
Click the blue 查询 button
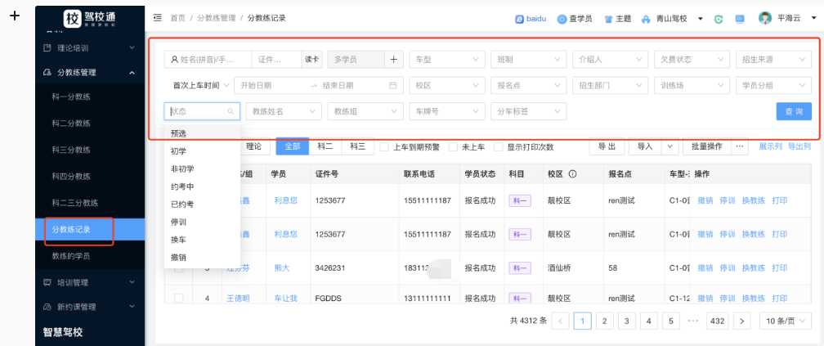click(x=793, y=112)
